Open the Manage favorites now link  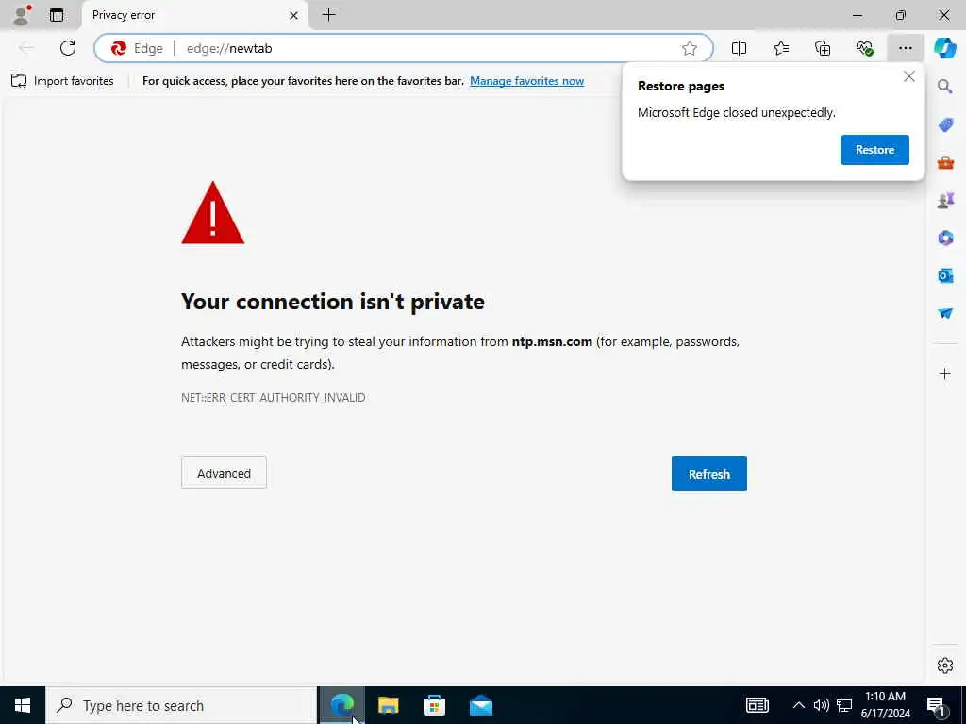(526, 81)
